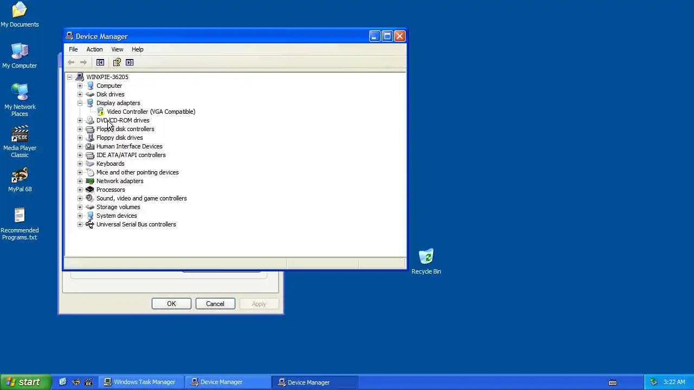Click the Sound, video and game controllers icon

point(90,198)
